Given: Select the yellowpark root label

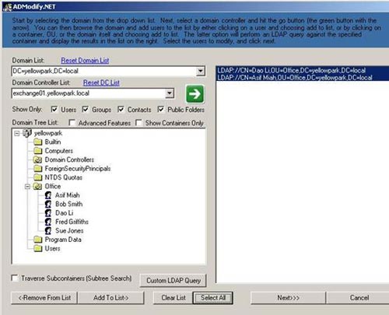Looking at the screenshot, I should point(48,133).
